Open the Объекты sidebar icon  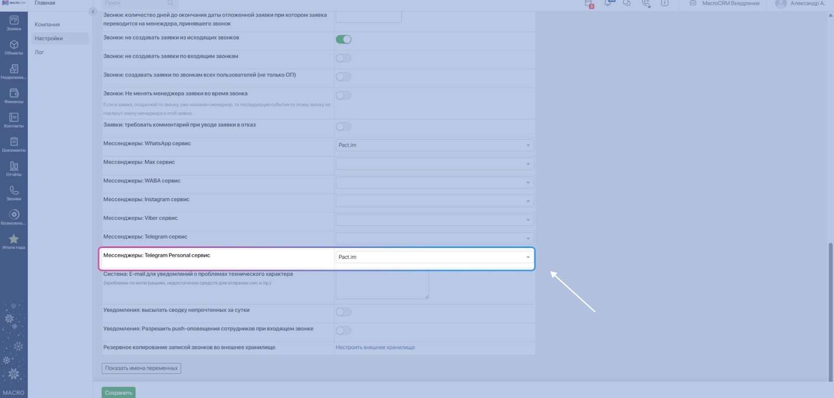click(x=14, y=47)
